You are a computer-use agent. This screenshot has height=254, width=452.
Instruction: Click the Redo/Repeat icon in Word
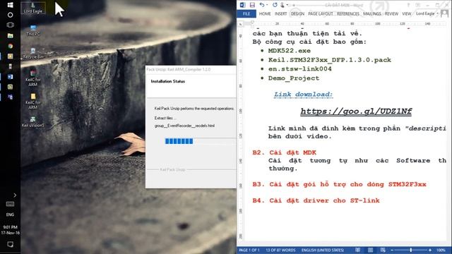(x=275, y=5)
